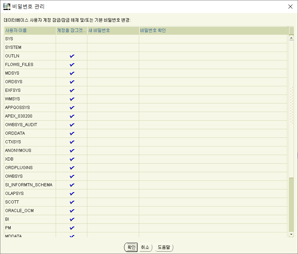The width and height of the screenshot is (298, 254).
Task: Select the ORACLE_OCM user name cell
Action: coord(30,211)
